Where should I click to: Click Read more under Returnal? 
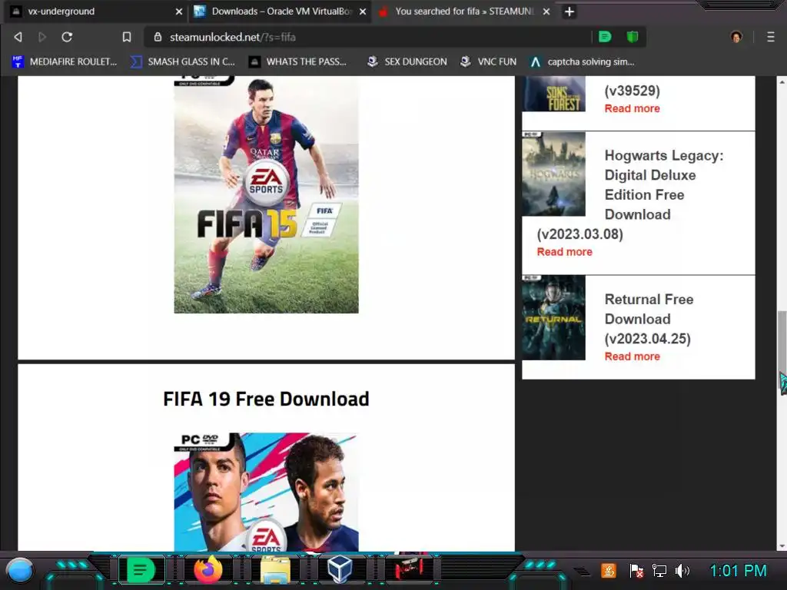[632, 356]
